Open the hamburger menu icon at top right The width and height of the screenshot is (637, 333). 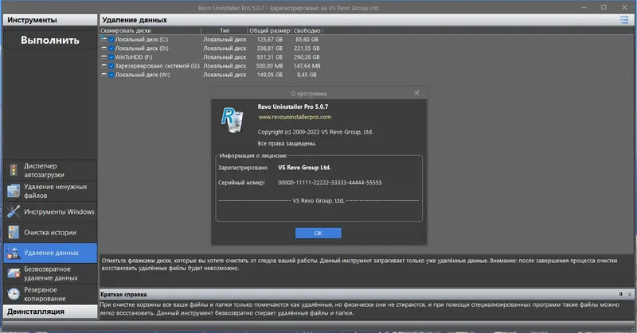pos(624,20)
